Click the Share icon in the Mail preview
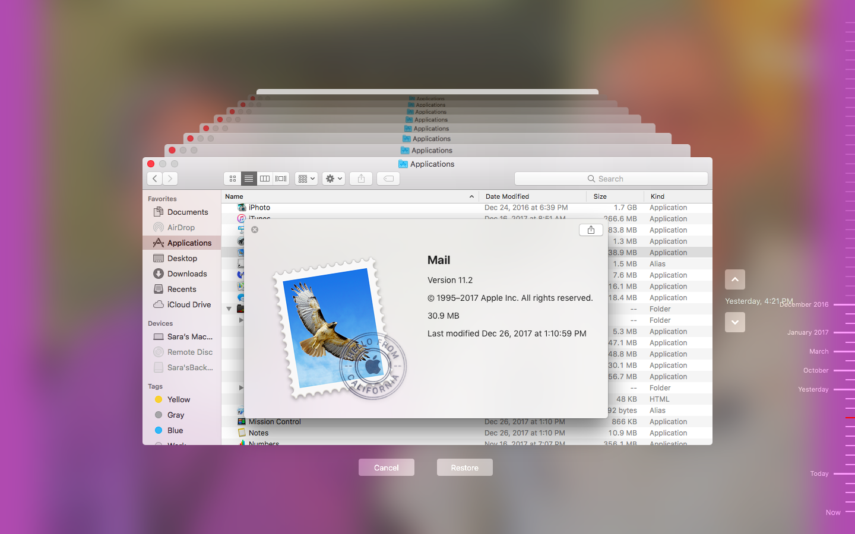Image resolution: width=855 pixels, height=534 pixels. pos(591,230)
